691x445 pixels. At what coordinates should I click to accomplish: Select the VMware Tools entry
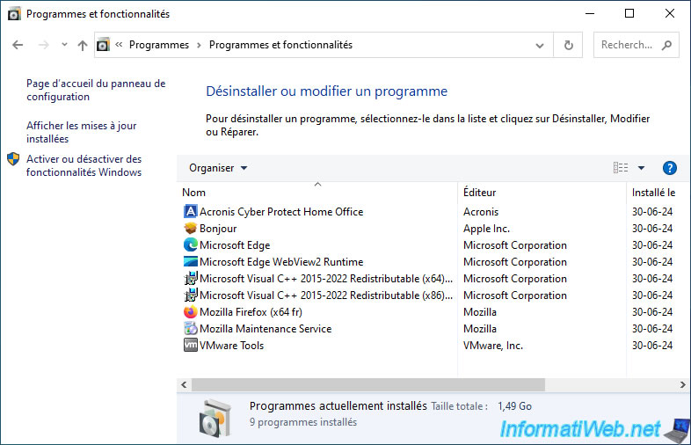pyautogui.click(x=231, y=346)
